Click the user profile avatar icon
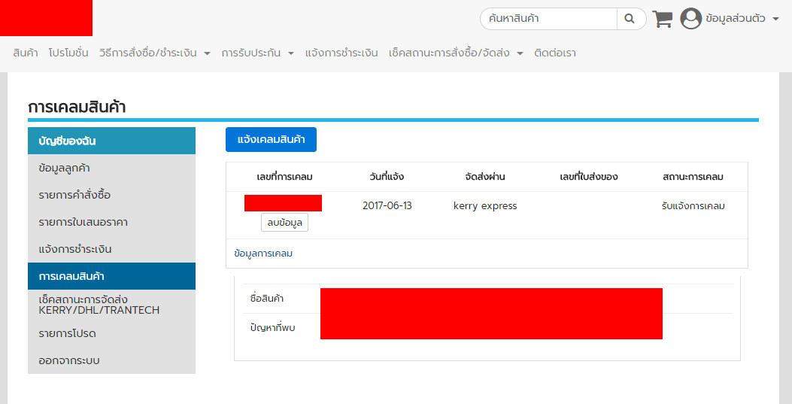This screenshot has width=792, height=404. click(x=690, y=19)
